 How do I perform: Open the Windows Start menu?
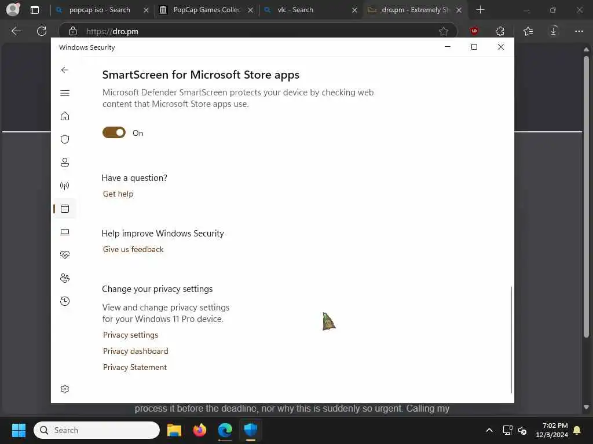tap(19, 430)
